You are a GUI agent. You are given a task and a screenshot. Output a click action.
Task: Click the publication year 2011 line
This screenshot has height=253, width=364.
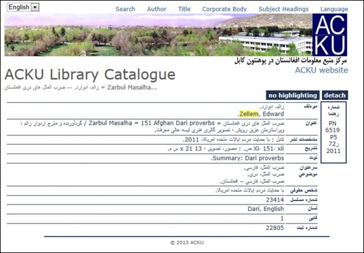[233, 140]
